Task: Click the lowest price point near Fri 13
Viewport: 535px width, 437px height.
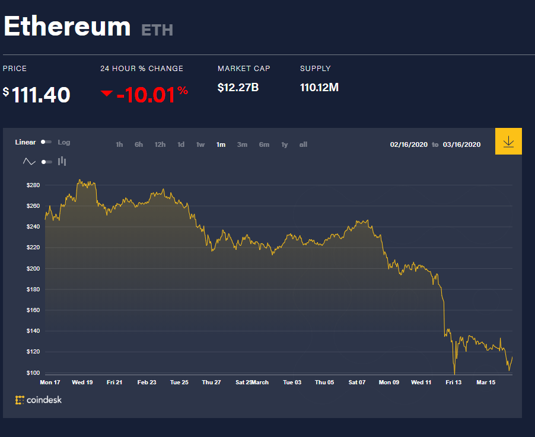Action: 454,374
